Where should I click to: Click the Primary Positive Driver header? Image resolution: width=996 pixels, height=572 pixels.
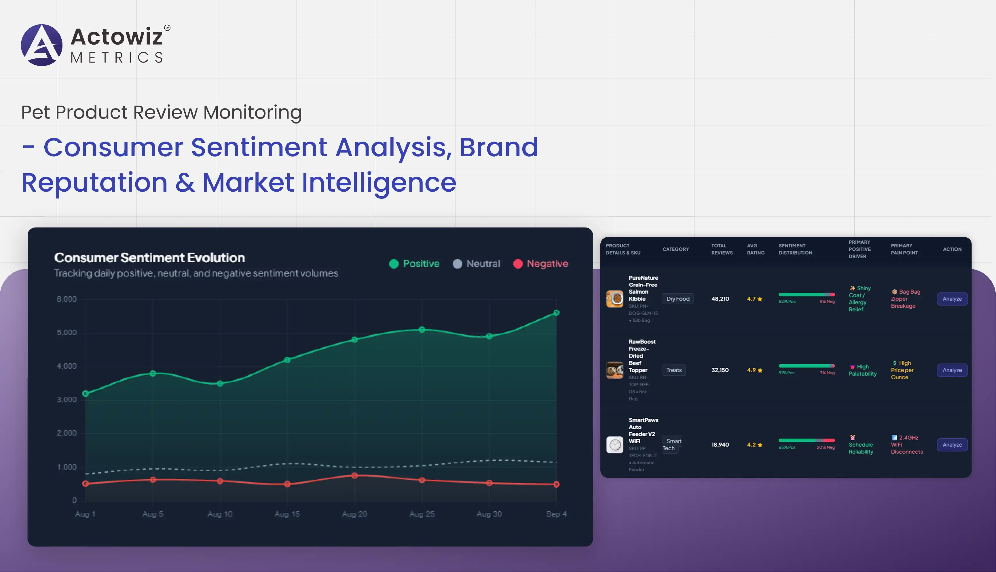[x=860, y=249]
